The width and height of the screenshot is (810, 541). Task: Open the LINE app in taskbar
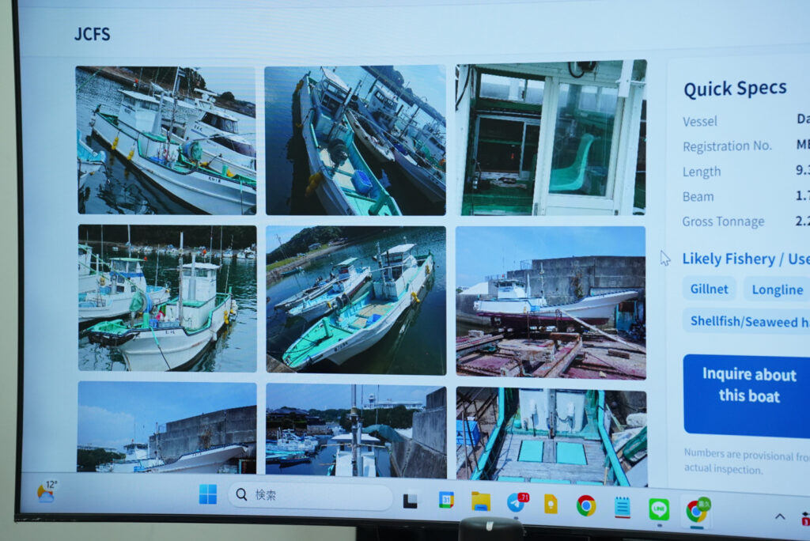point(658,509)
